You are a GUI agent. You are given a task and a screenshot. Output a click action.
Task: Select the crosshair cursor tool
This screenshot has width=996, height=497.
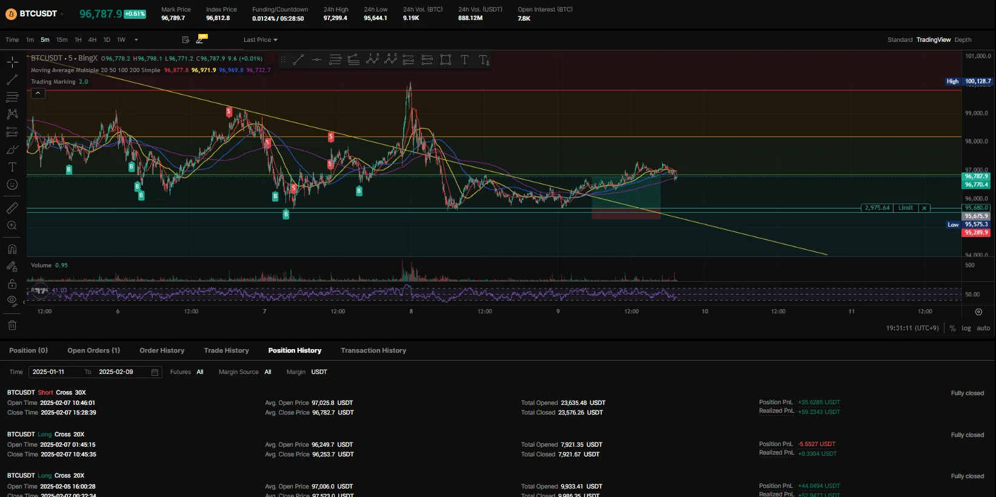point(12,62)
